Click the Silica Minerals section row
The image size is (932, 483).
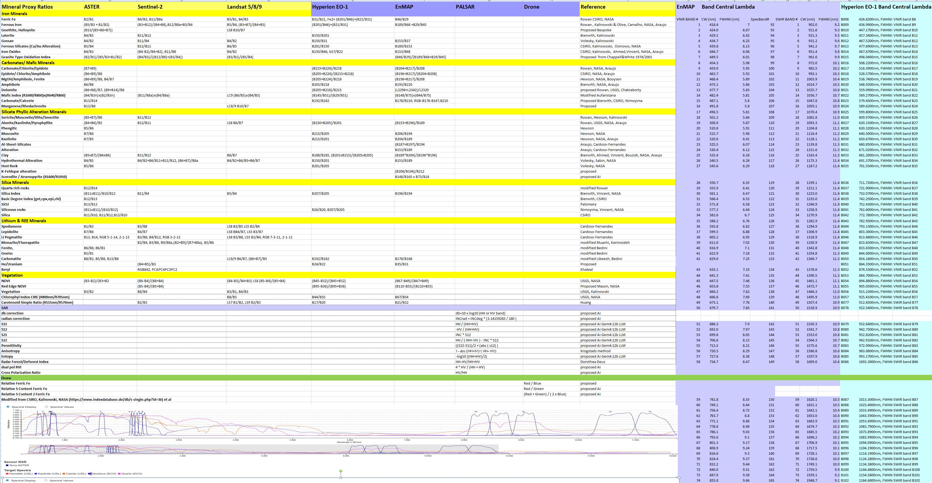(338, 182)
